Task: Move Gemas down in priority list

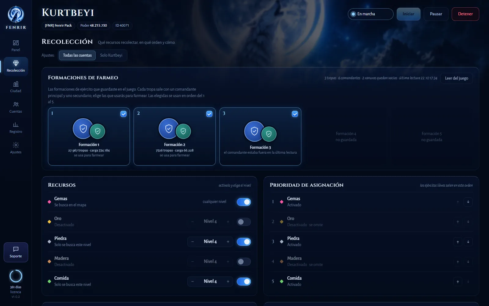Action: 468,202
